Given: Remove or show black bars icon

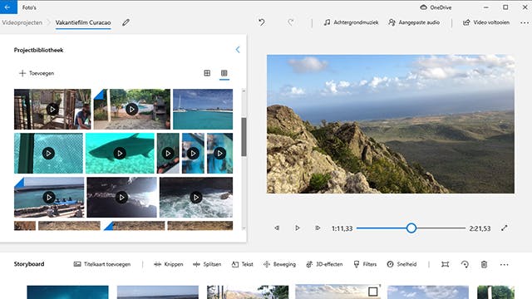Looking at the screenshot, I should [446, 264].
